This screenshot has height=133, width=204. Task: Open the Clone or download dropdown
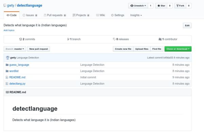(178, 49)
